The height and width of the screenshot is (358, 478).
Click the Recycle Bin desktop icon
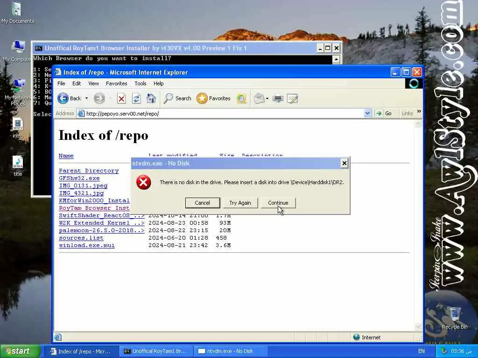click(455, 318)
